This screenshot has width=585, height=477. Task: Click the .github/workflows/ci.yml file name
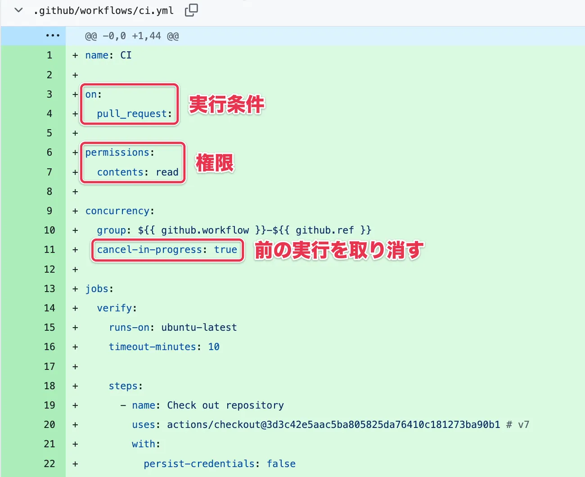click(103, 10)
